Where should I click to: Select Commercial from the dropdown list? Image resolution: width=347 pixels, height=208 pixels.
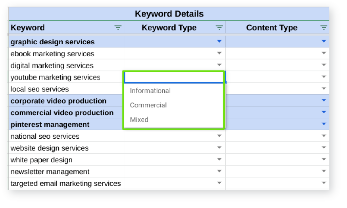pyautogui.click(x=148, y=105)
